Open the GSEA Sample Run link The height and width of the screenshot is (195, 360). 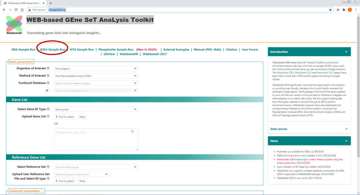point(53,50)
